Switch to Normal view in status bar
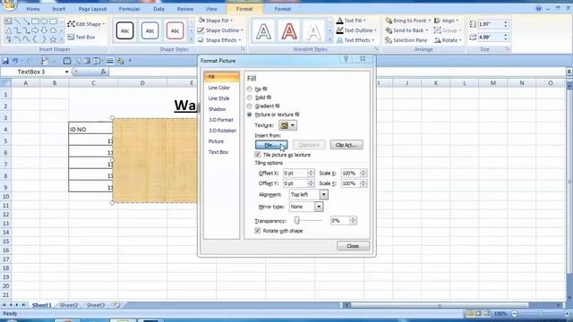The width and height of the screenshot is (573, 322). [470, 314]
